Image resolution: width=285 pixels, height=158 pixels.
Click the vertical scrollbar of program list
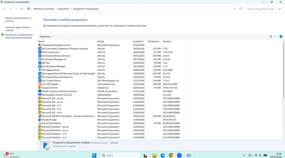[283, 70]
